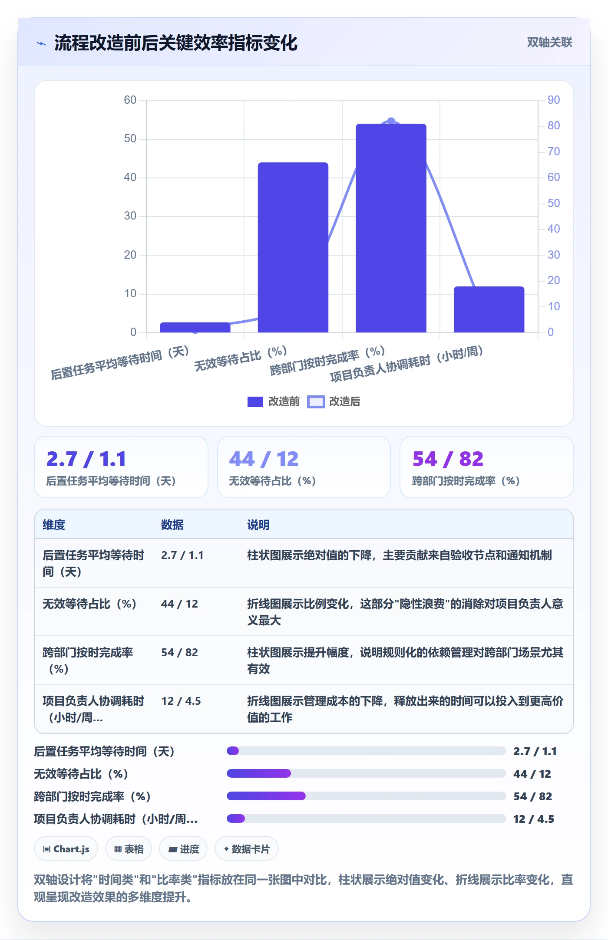608x940 pixels.
Task: Click the 数据 column header
Action: [172, 525]
